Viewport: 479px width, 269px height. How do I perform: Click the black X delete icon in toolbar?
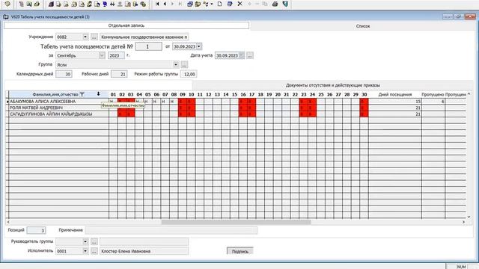pyautogui.click(x=239, y=4)
